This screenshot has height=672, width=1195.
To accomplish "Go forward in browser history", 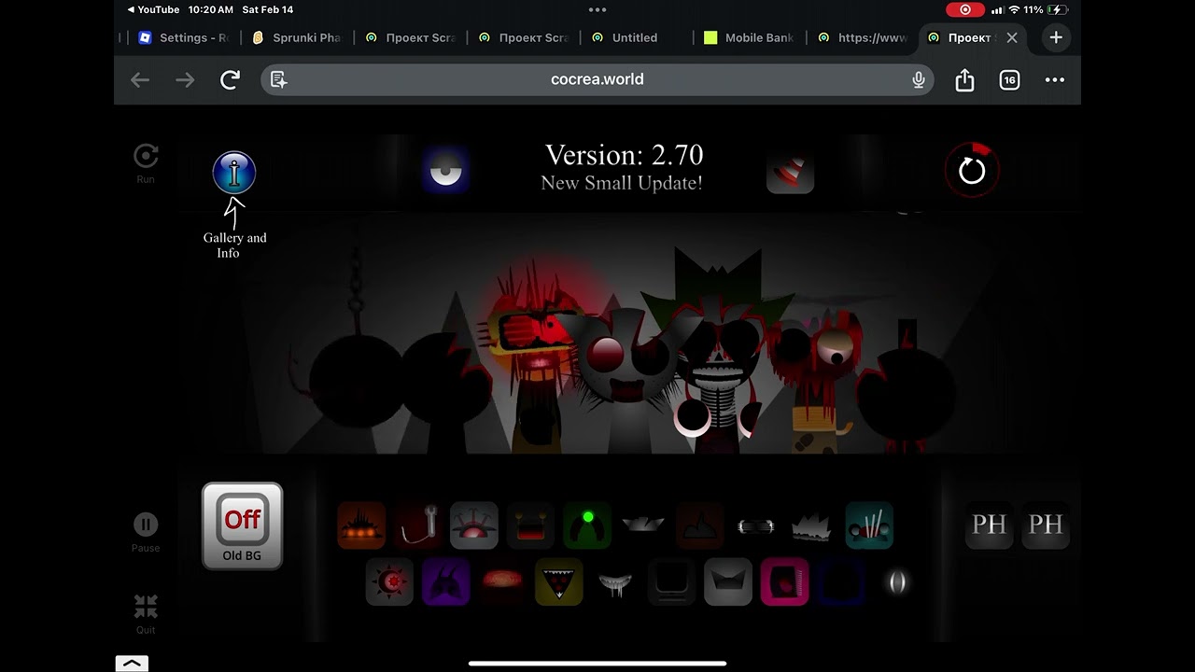I will (x=185, y=80).
